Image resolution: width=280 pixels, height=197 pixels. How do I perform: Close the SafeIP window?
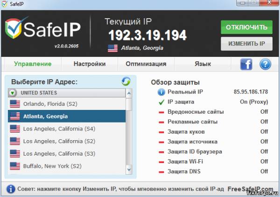(x=269, y=3)
